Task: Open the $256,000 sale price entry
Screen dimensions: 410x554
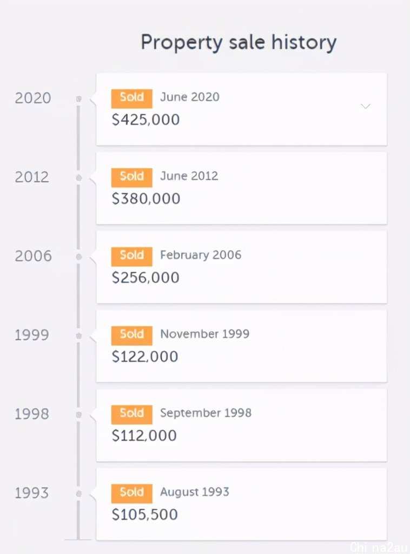Action: (x=242, y=267)
